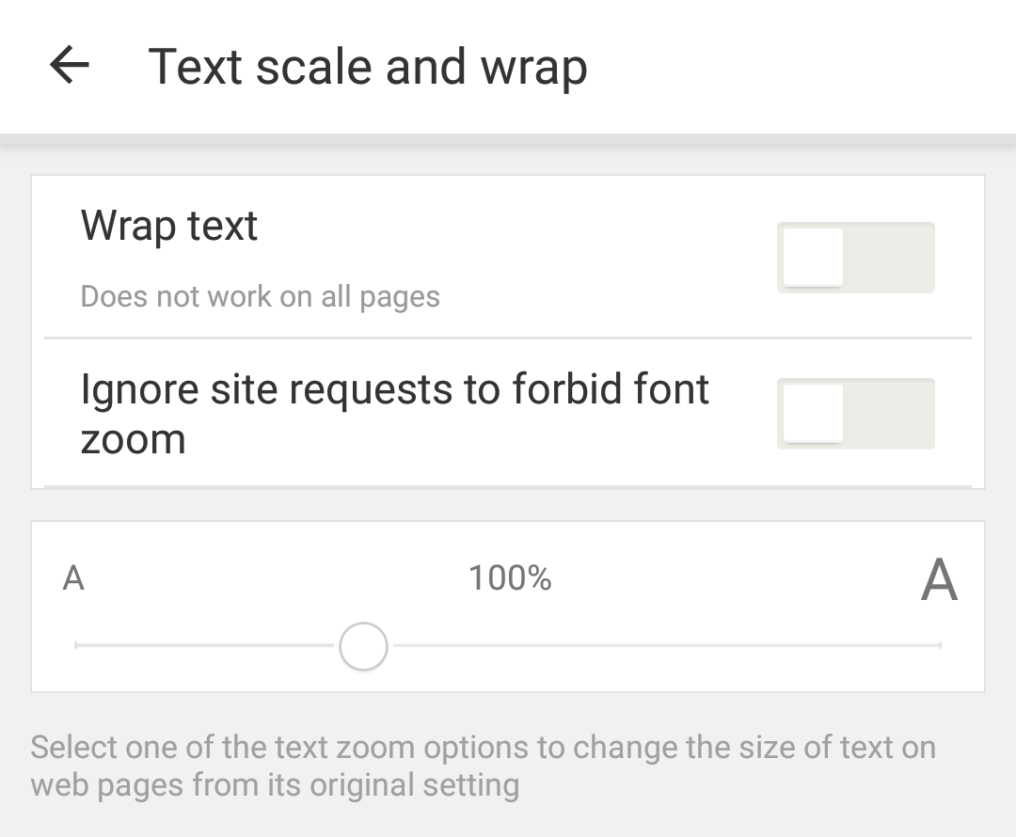
Task: Click the word "zoom" under the Ignore option
Action: 134,439
